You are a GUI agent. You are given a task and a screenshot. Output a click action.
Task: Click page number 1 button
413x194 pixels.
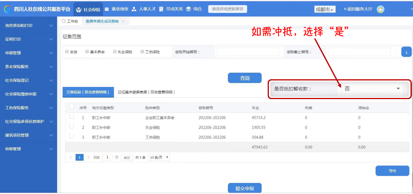pyautogui.click(x=79, y=157)
